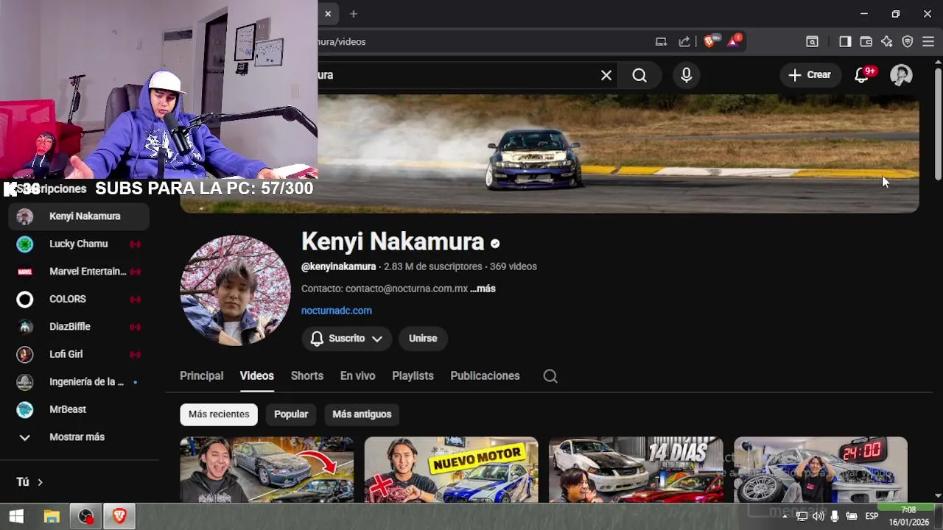Open the Windows Start button
943x530 pixels.
coord(16,517)
